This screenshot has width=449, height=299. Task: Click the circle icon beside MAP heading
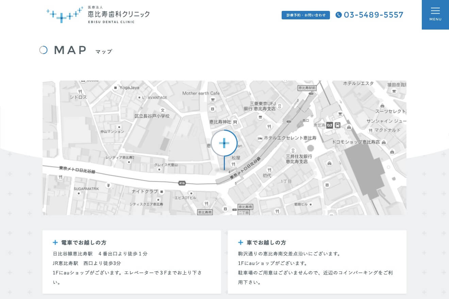pos(43,50)
